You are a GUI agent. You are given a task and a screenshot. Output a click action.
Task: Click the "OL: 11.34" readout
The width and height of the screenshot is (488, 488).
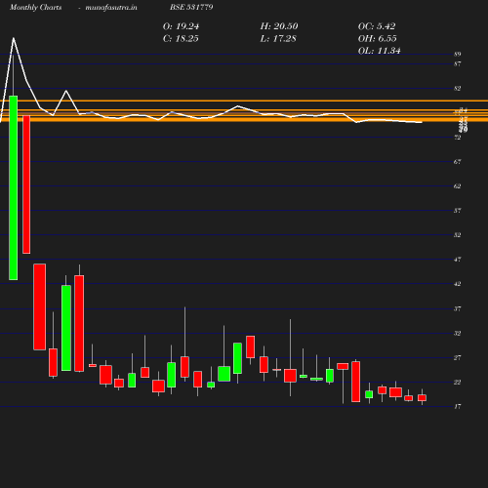point(380,51)
